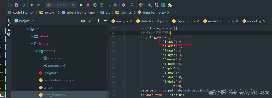Click the Project panel vertical scrollbar
Viewport: 272px width, 98px height.
[x=108, y=63]
